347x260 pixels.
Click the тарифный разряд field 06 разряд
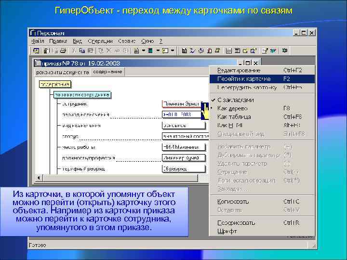(x=184, y=169)
